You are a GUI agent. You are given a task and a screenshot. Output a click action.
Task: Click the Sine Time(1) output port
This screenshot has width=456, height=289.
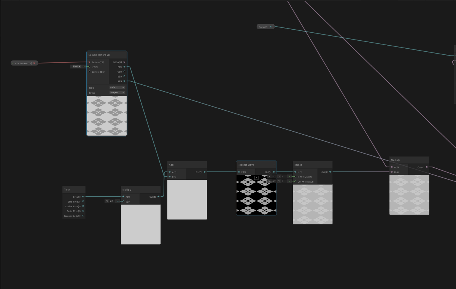(x=83, y=202)
